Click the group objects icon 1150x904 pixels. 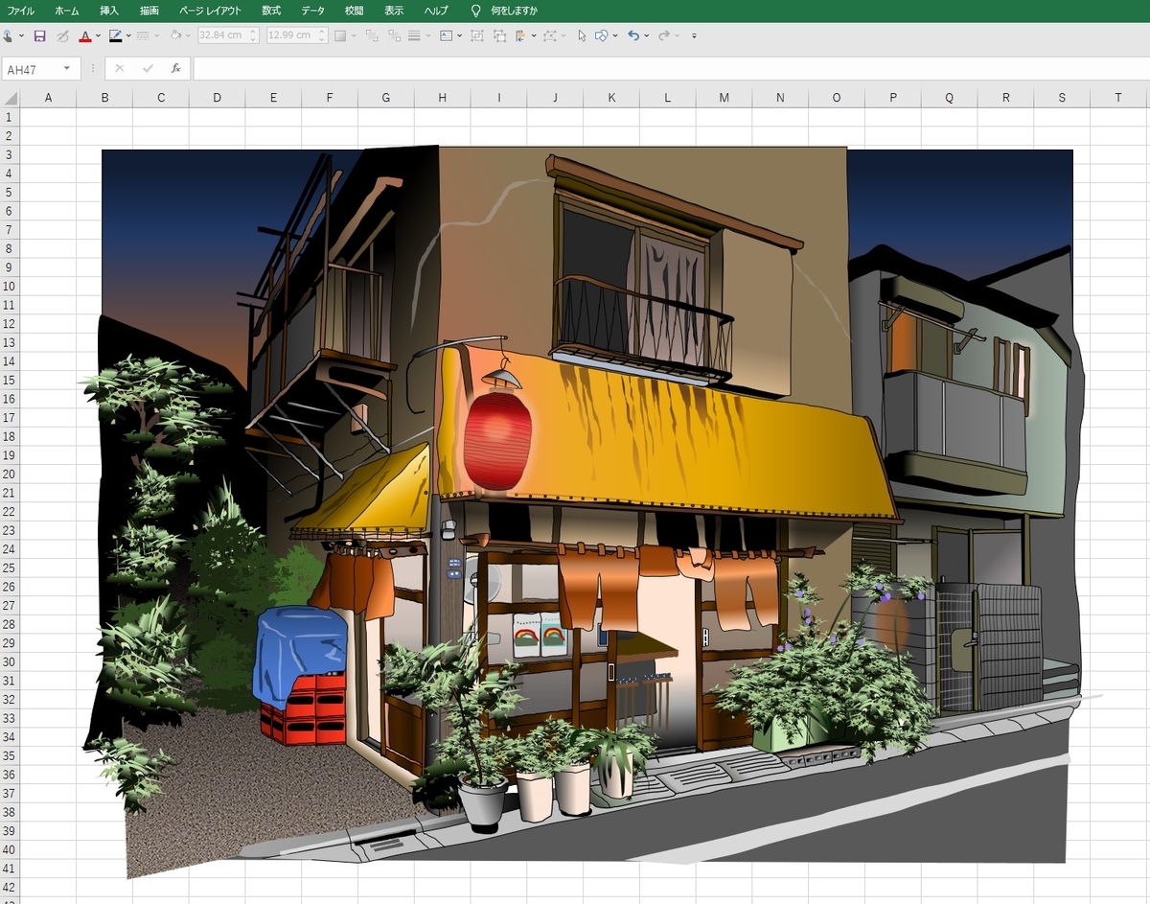[x=477, y=35]
